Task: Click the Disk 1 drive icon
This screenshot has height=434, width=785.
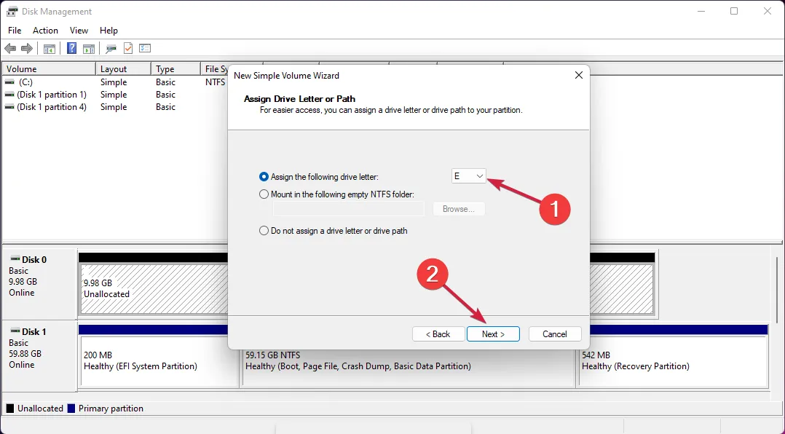Action: [x=15, y=331]
